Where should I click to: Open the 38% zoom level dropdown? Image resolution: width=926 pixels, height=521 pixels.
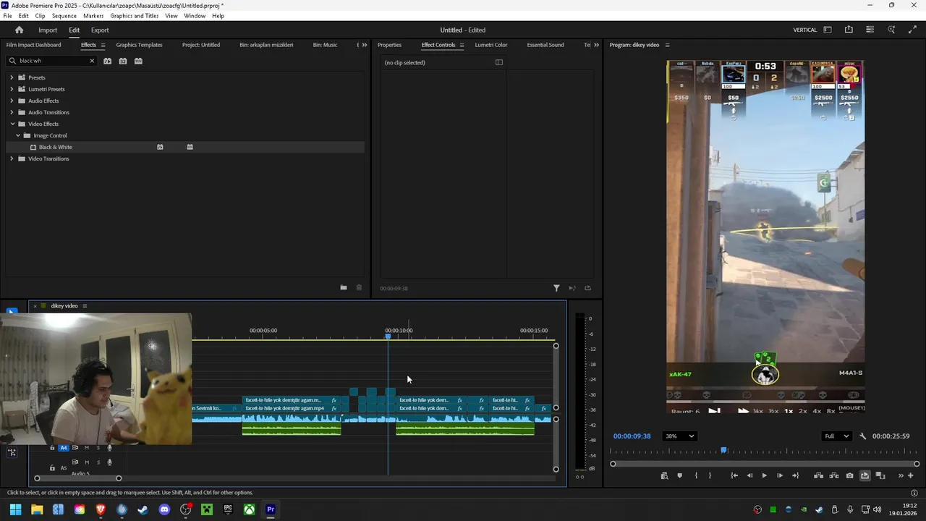pos(680,436)
